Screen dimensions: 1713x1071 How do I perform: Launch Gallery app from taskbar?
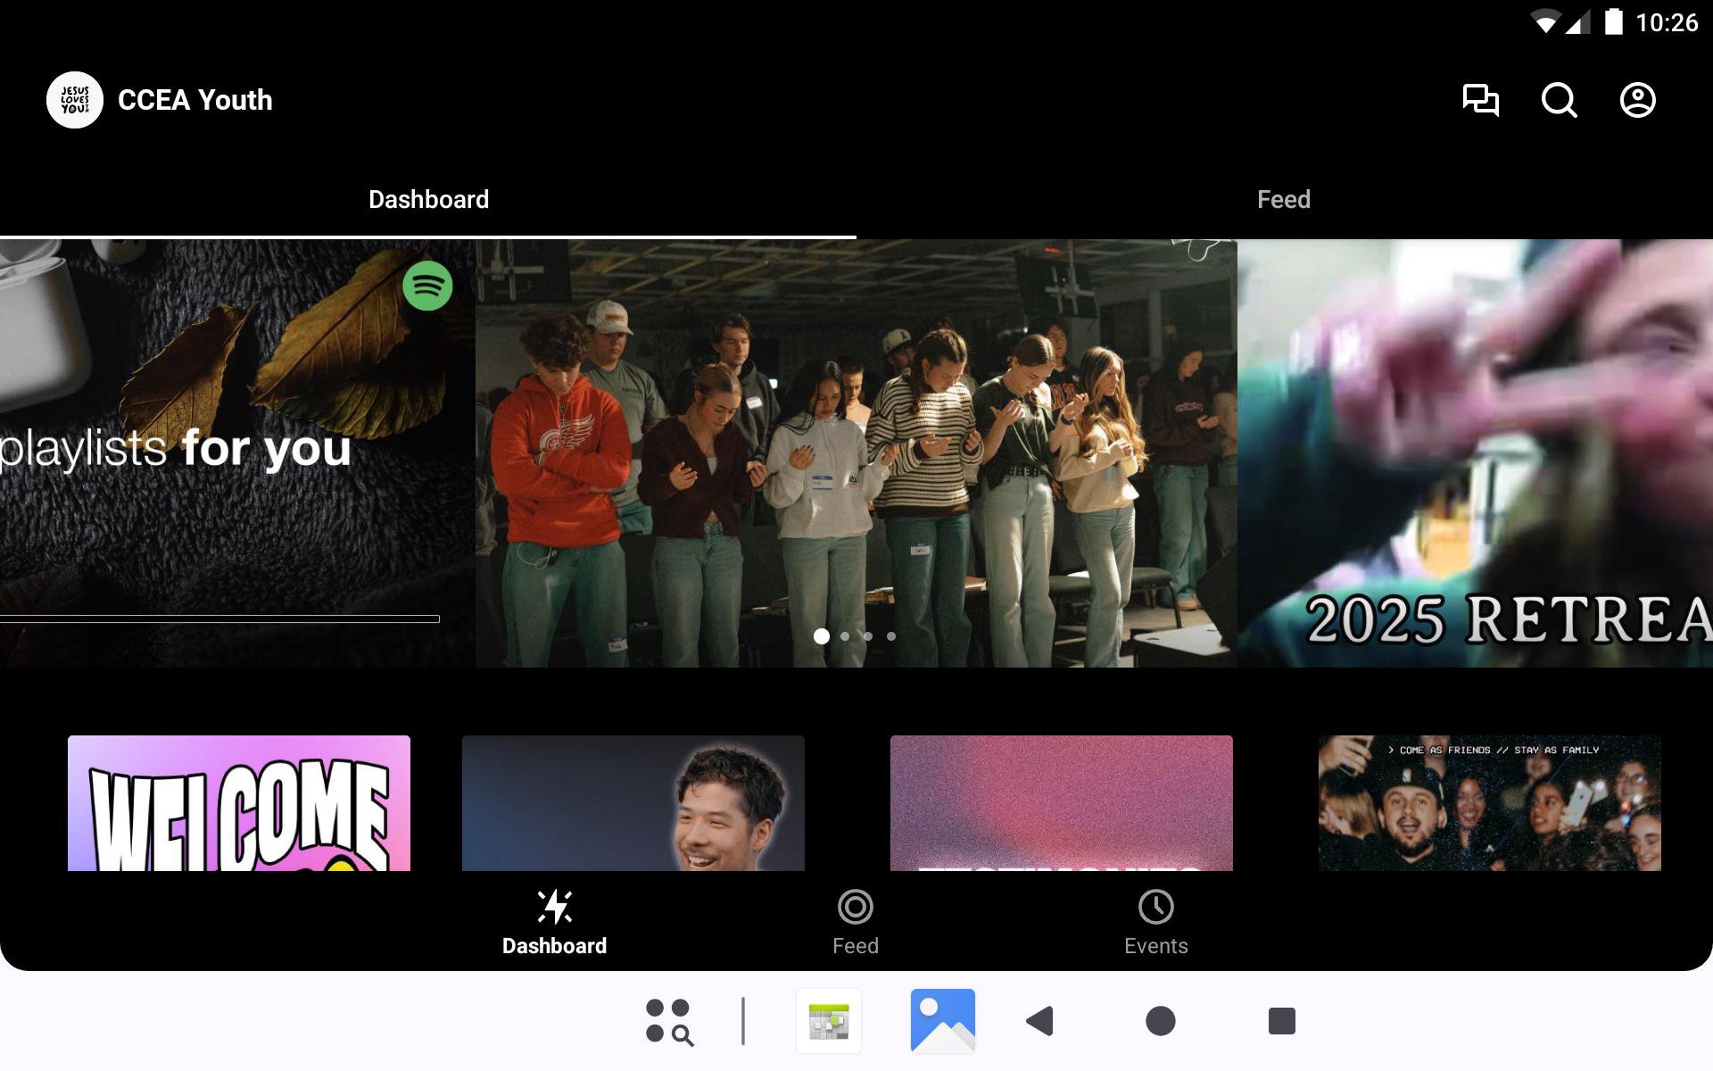point(942,1021)
